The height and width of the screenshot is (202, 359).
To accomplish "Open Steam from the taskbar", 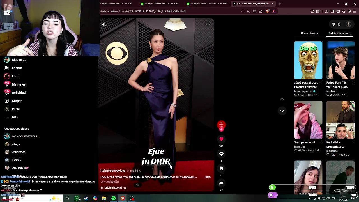I will pyautogui.click(x=86, y=198).
